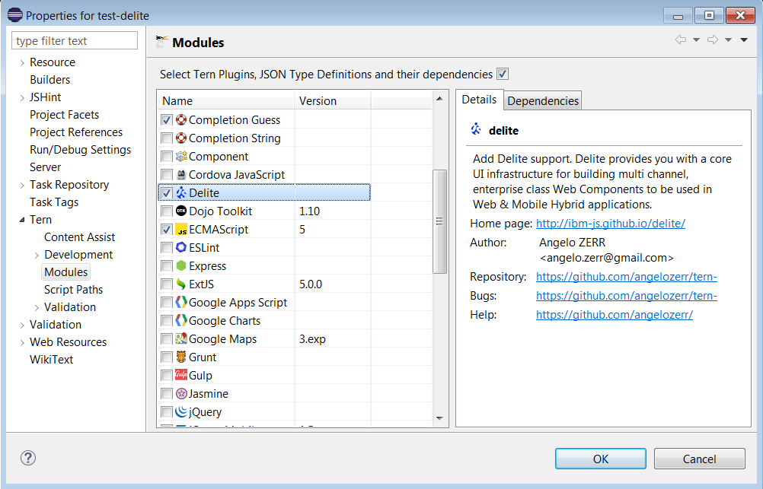
Task: Click the OK button
Action: pos(600,458)
